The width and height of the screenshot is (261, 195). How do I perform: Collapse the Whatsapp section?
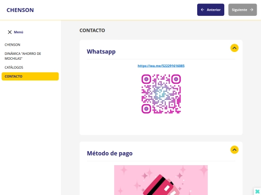coord(234,48)
